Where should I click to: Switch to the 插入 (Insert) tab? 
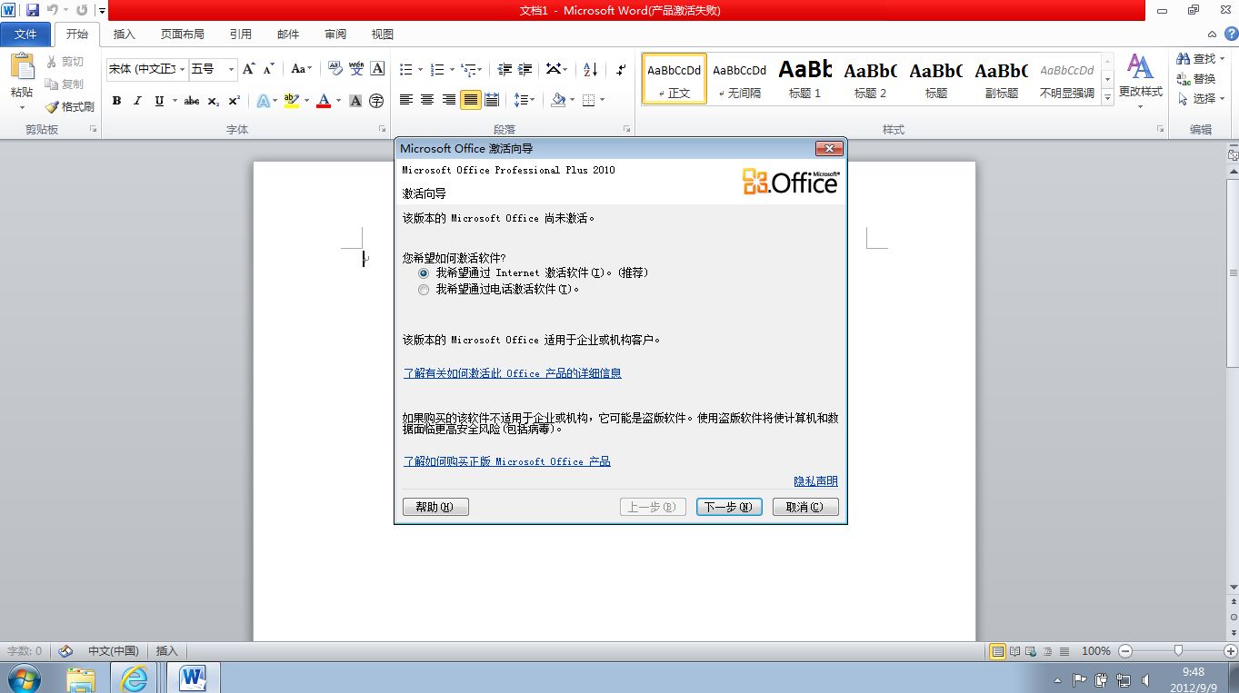[x=124, y=35]
